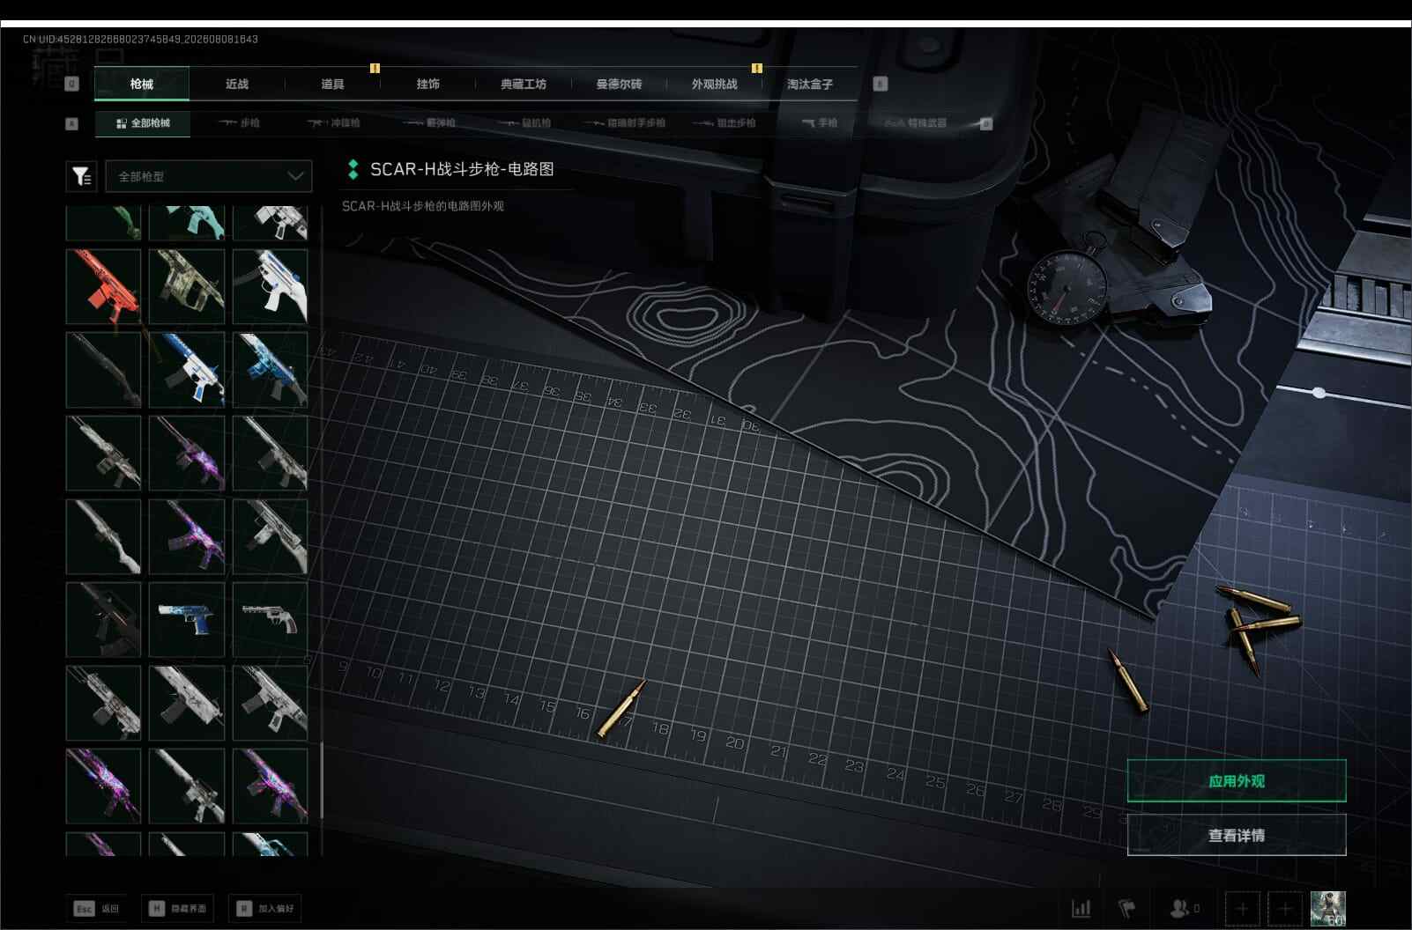Select the 道具 tab

pos(332,84)
